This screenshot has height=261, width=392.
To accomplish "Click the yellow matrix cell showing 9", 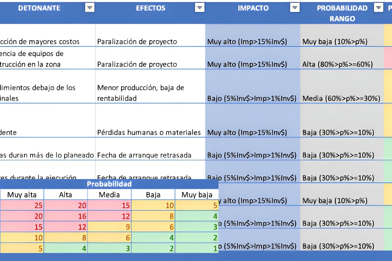I will [x=109, y=227].
